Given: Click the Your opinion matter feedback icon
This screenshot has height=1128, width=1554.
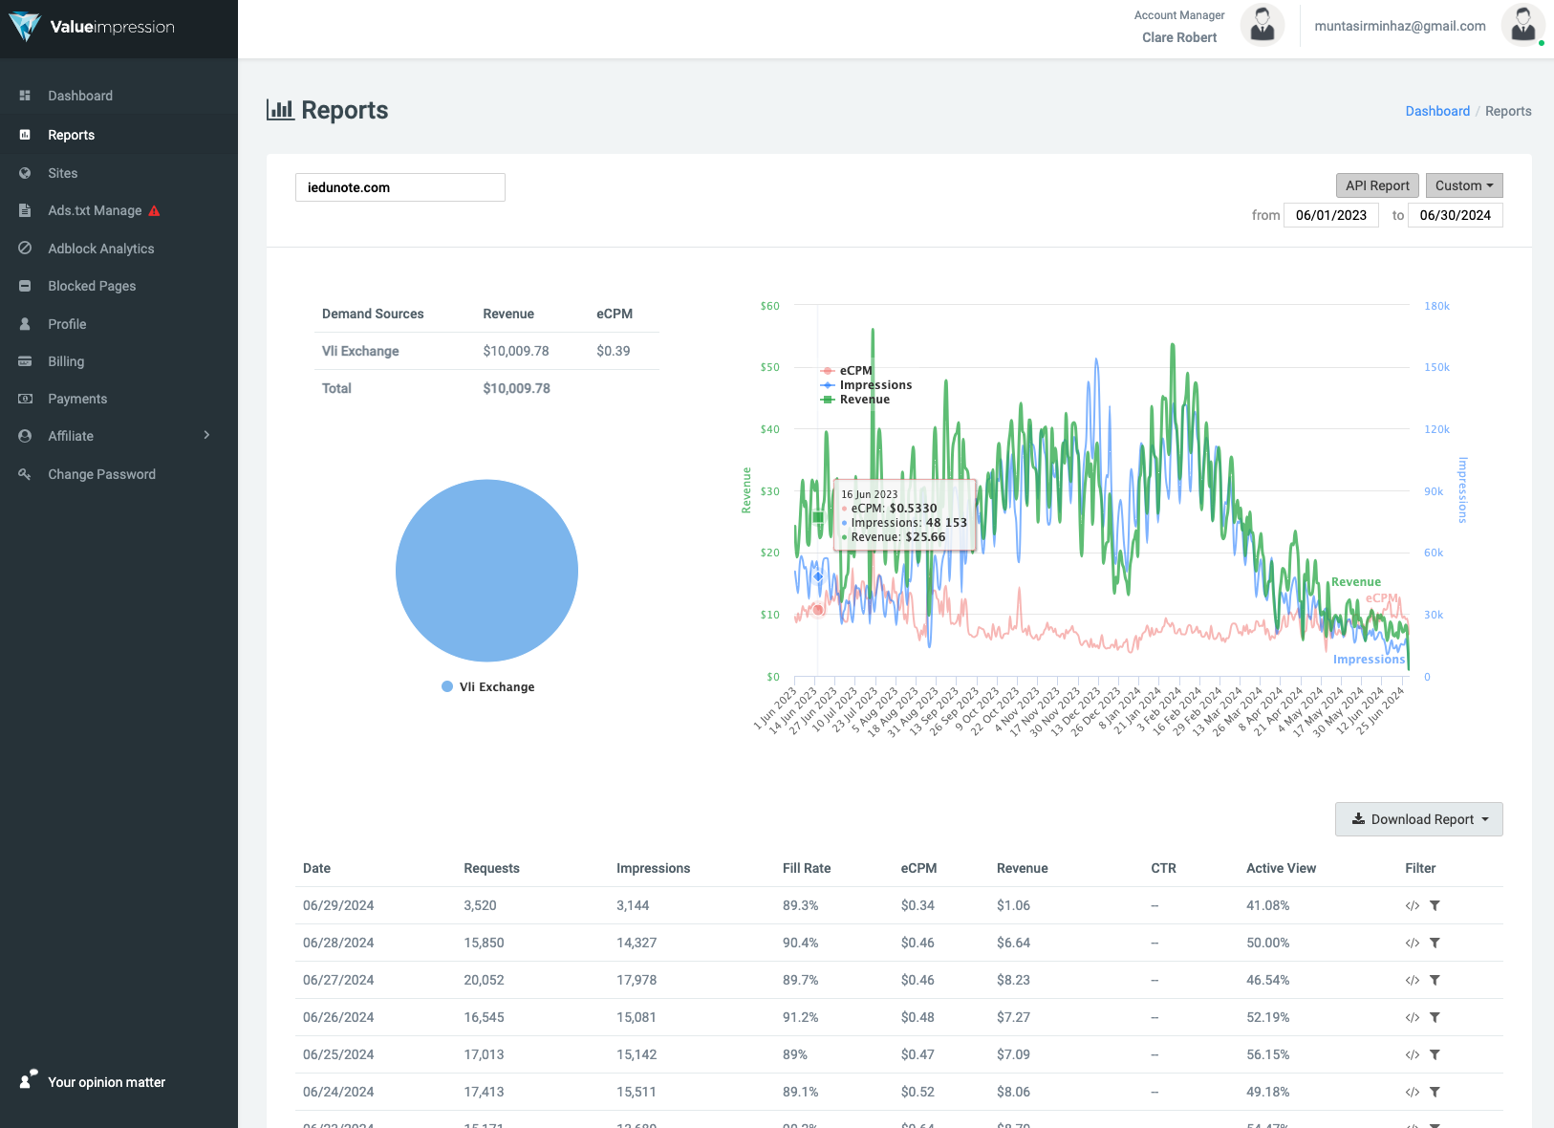Looking at the screenshot, I should tap(28, 1080).
